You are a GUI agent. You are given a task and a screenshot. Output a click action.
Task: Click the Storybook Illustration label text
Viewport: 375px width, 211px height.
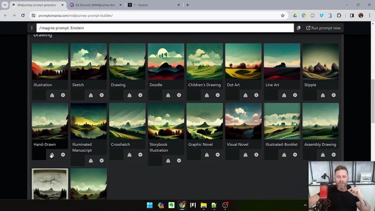159,147
